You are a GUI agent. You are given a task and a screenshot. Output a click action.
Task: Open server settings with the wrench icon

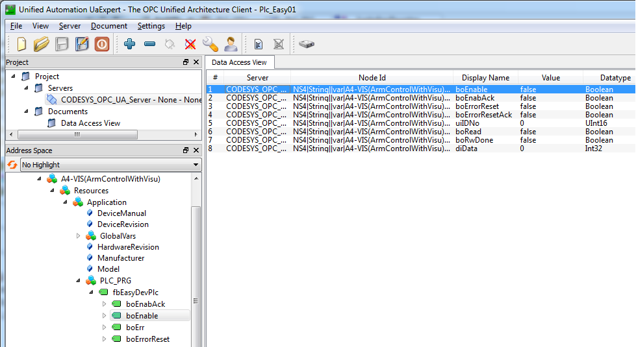[210, 43]
